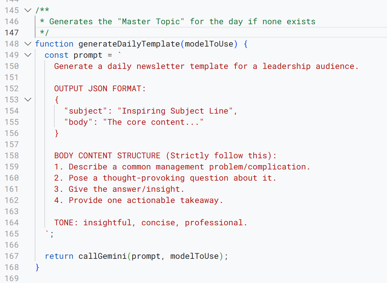The width and height of the screenshot is (387, 283).
Task: Place cursor on the modelToUse parameter in the function signature
Action: (209, 44)
